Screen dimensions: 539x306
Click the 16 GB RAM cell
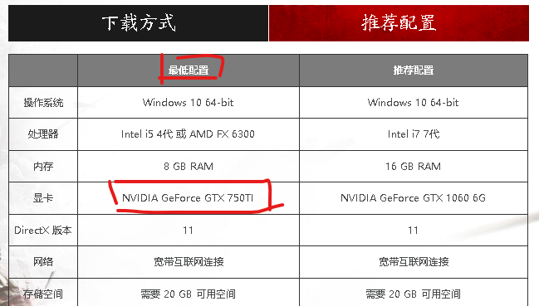point(414,166)
